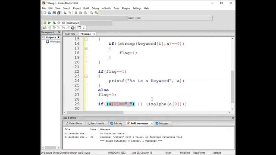Screen dimensions: 276x155
Task: Open the Help menu
Action: point(147,8)
